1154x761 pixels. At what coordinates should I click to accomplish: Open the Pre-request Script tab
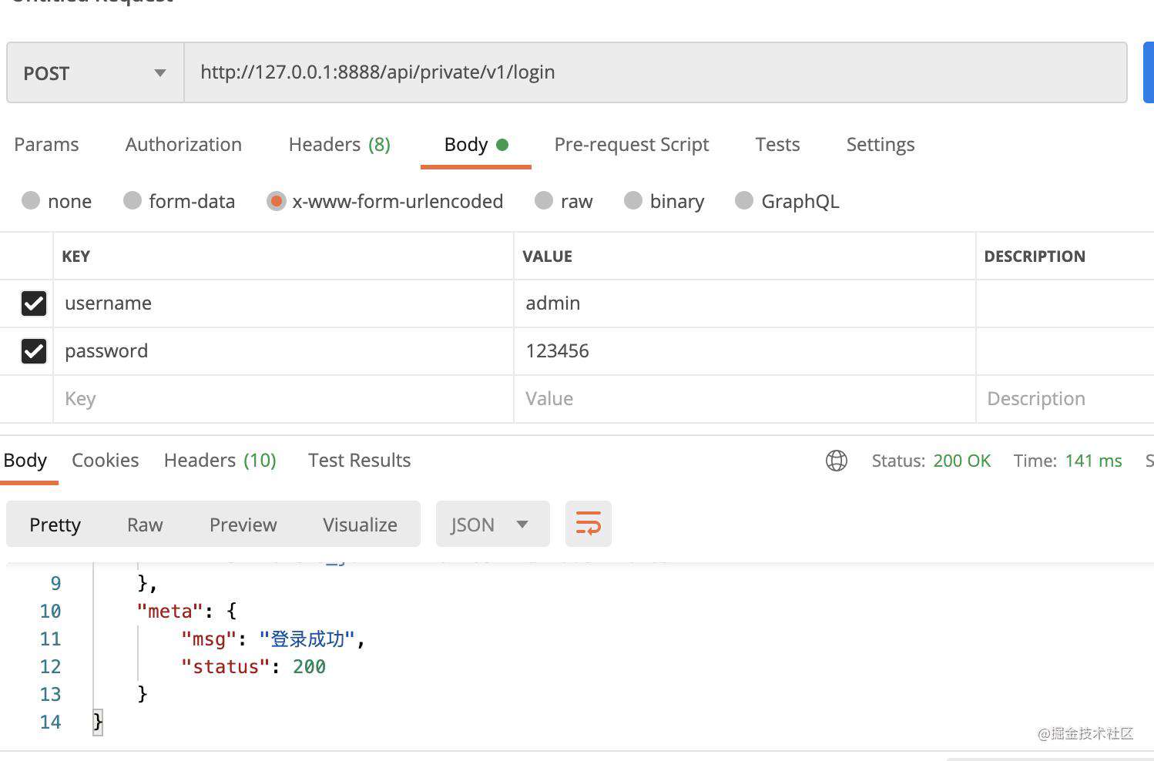pyautogui.click(x=632, y=144)
